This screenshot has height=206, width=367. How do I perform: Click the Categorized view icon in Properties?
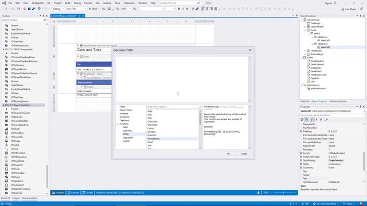point(302,120)
